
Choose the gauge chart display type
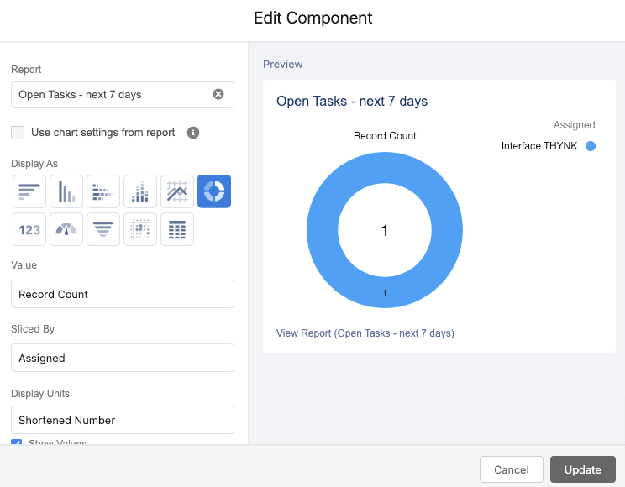(x=66, y=229)
